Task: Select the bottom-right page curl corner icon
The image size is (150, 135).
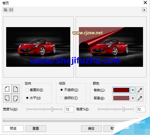Action: click(16, 98)
